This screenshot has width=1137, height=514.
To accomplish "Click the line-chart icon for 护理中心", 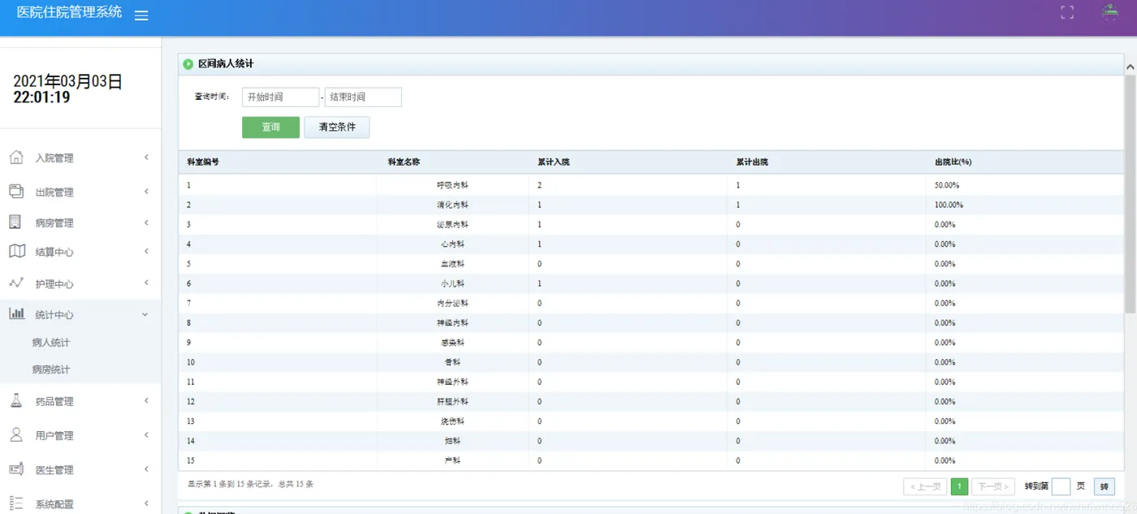I will point(16,283).
